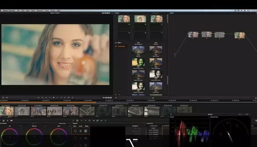
Task: Reset the Gain color wheel
Action: pyautogui.click(x=70, y=126)
